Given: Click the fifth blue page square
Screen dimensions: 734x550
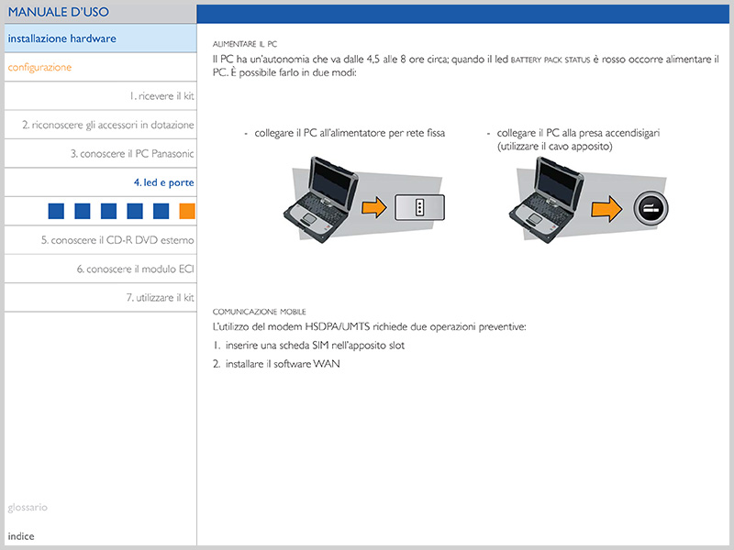Looking at the screenshot, I should (161, 212).
